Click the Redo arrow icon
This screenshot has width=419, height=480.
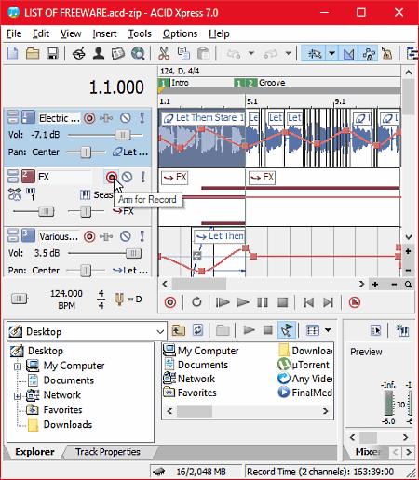[x=270, y=54]
